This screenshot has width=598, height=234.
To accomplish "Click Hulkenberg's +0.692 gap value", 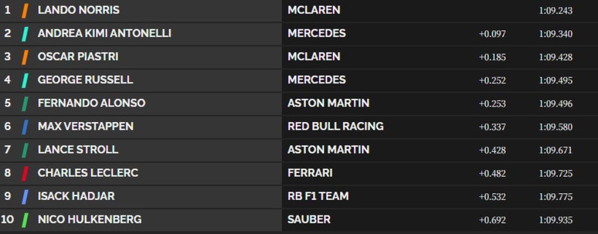I will (x=492, y=220).
